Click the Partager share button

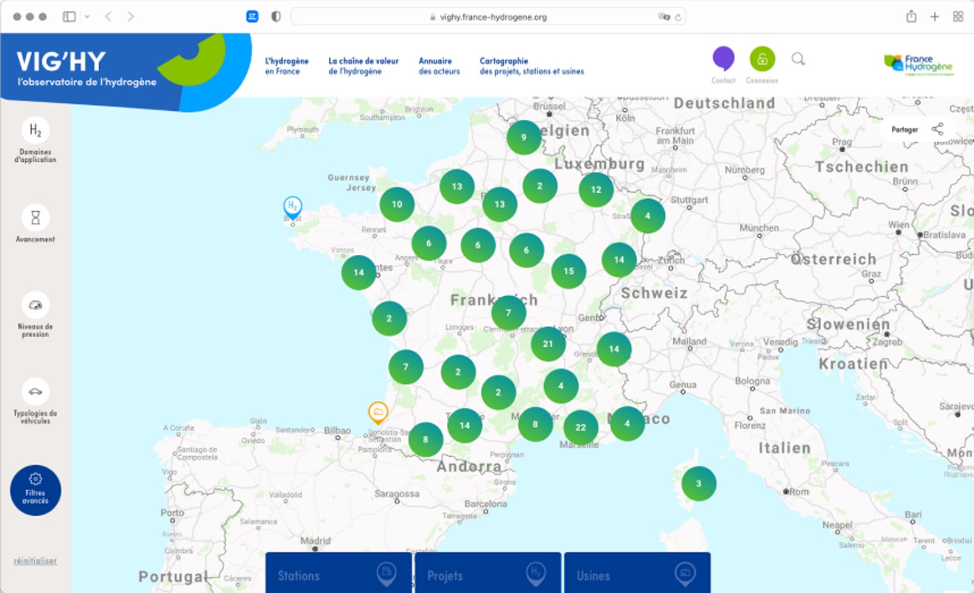917,130
